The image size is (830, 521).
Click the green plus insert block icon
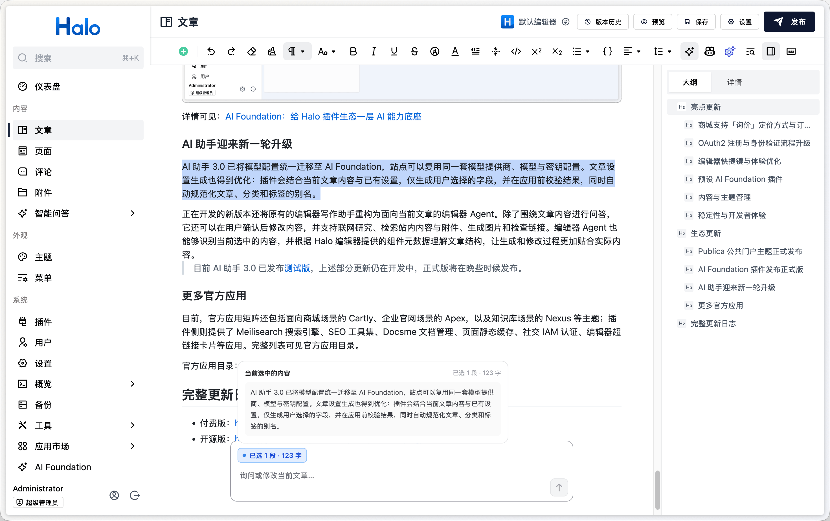tap(183, 52)
